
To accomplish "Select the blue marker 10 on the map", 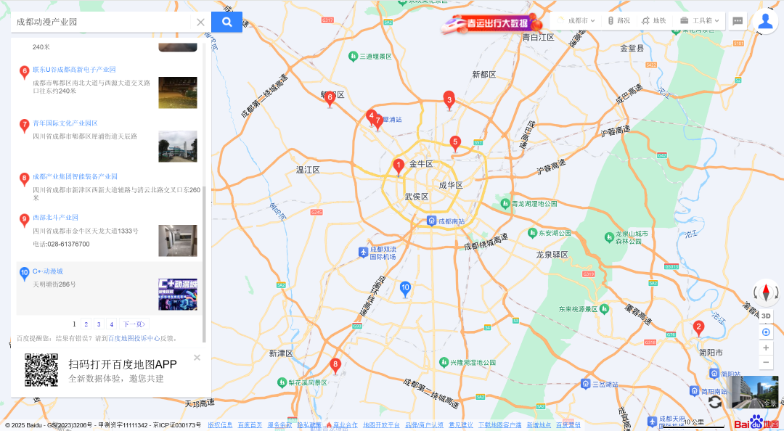I will tap(406, 289).
